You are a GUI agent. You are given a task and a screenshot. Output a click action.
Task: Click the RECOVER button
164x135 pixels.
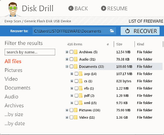coord(140,31)
